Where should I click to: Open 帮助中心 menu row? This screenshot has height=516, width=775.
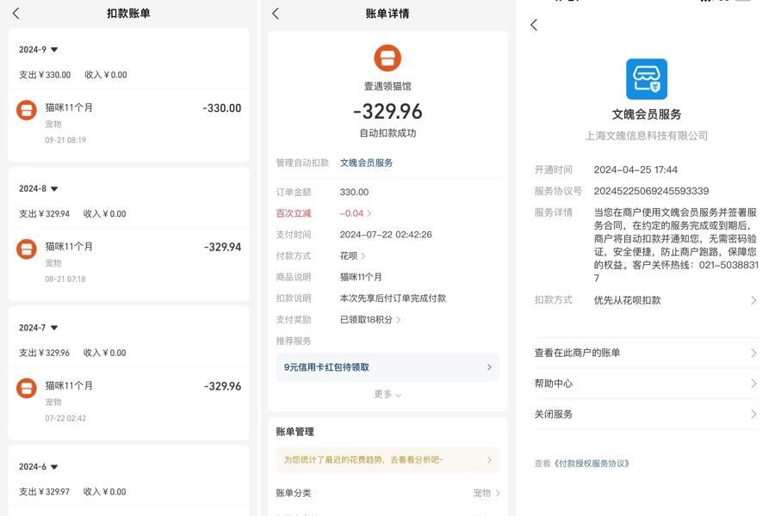646,384
